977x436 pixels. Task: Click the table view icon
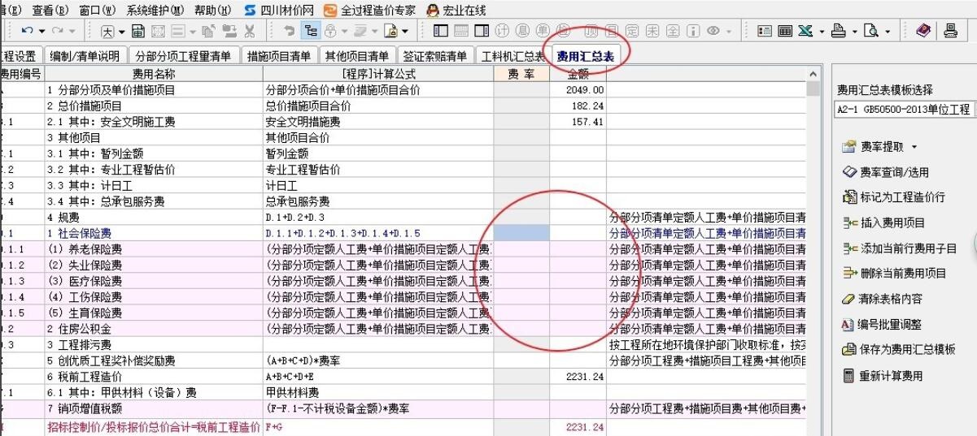click(x=785, y=31)
